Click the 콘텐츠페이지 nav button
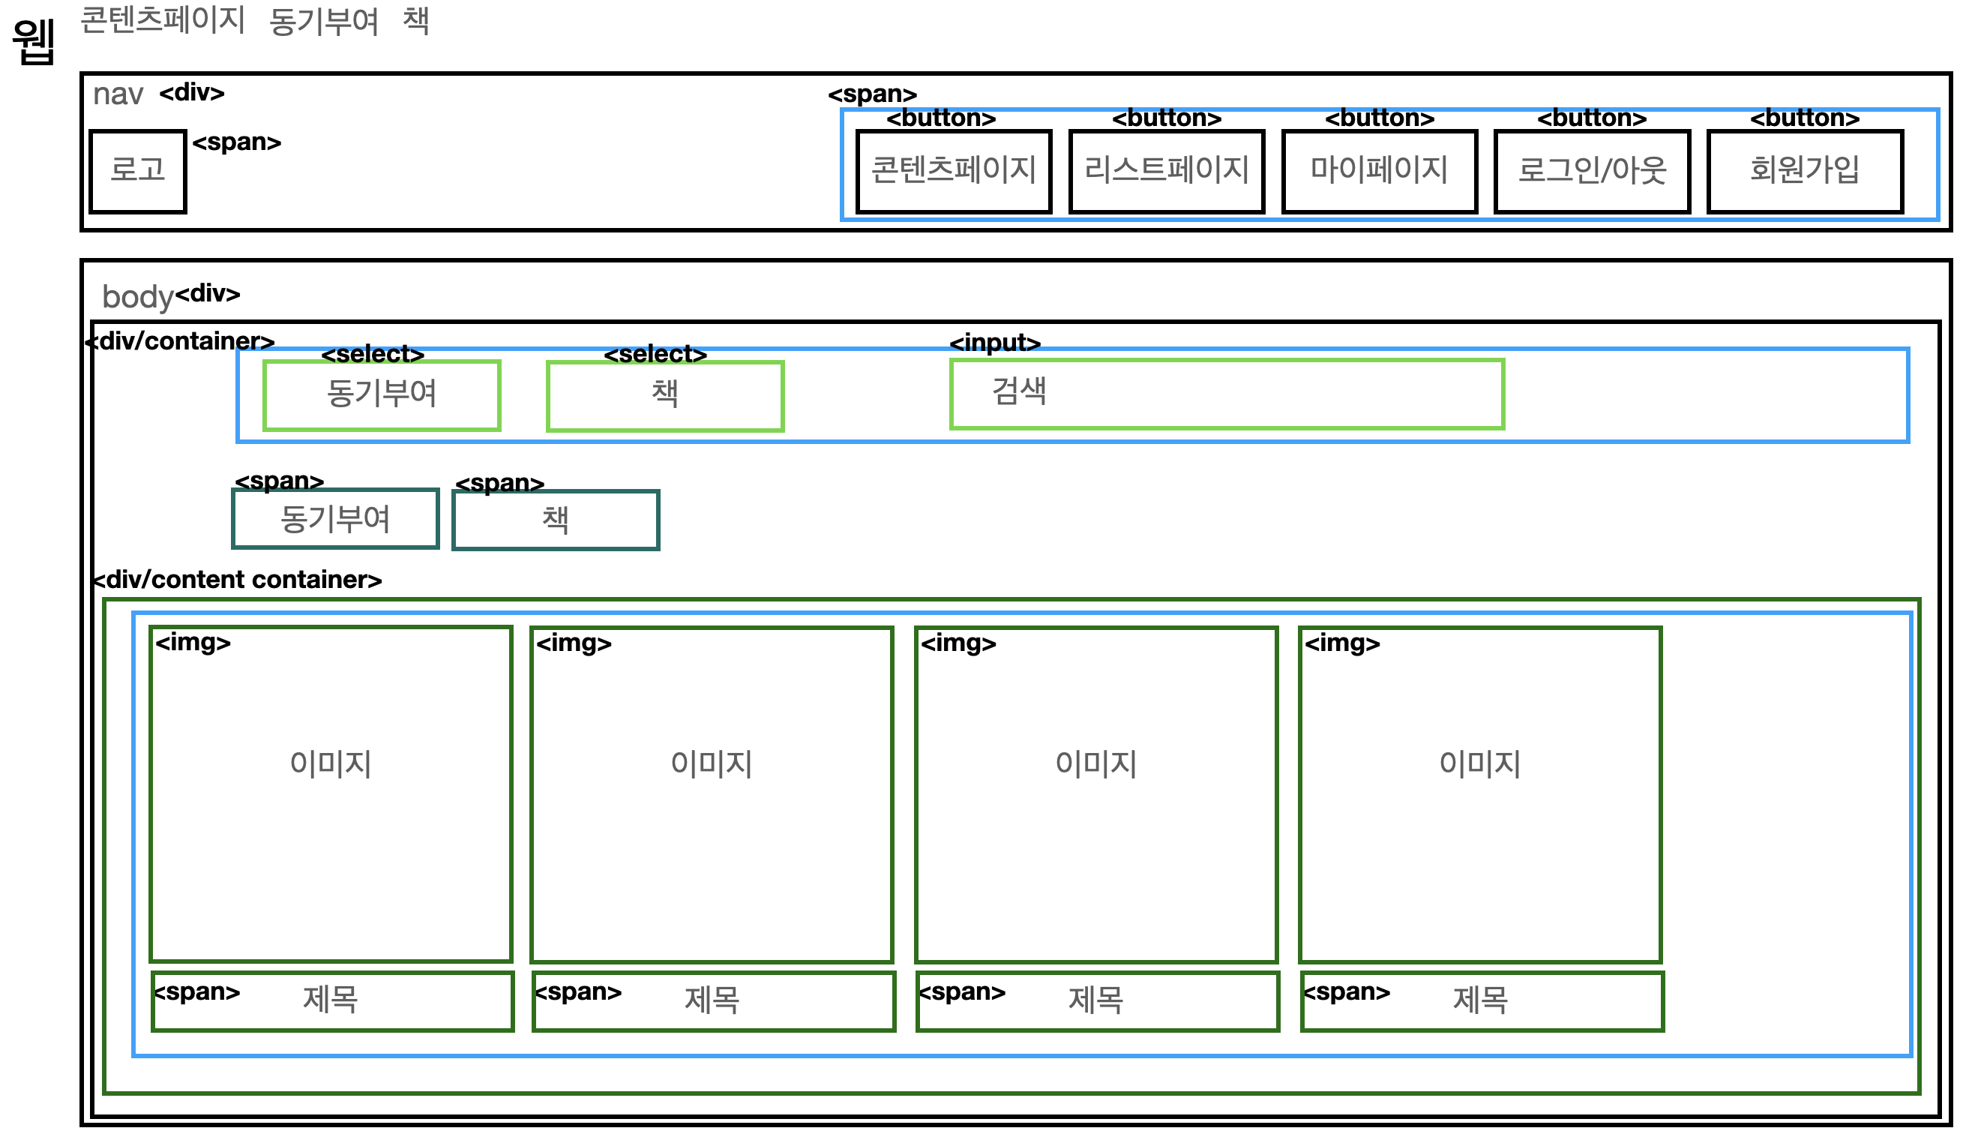The height and width of the screenshot is (1137, 1963). 954,171
